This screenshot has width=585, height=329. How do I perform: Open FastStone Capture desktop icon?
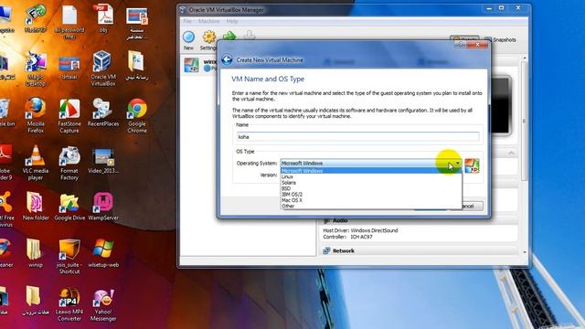pos(69,109)
